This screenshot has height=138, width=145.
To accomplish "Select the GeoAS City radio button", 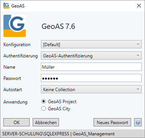I will point(44,108).
